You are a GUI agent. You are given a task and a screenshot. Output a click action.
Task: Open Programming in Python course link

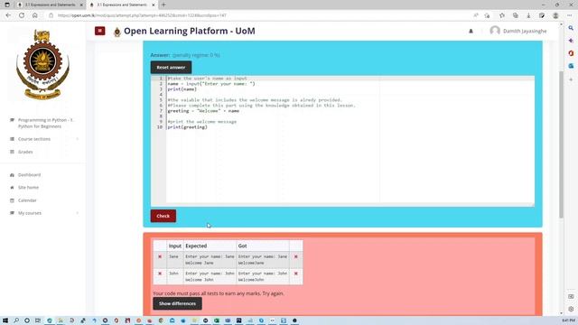pyautogui.click(x=46, y=123)
